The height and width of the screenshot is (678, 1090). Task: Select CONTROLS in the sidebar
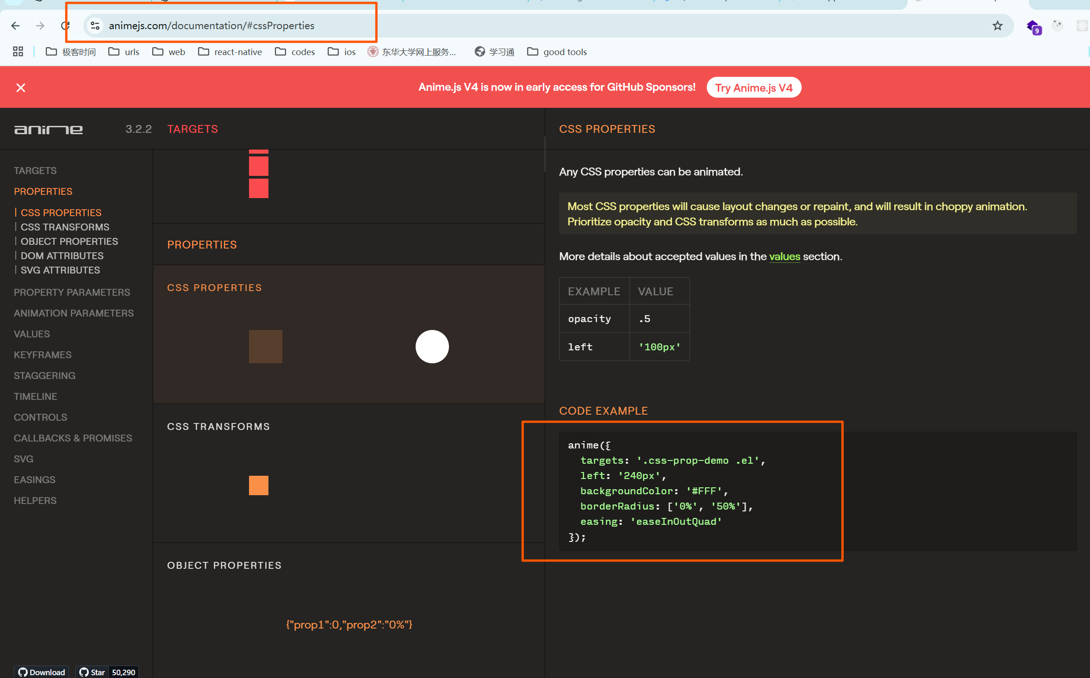click(40, 417)
